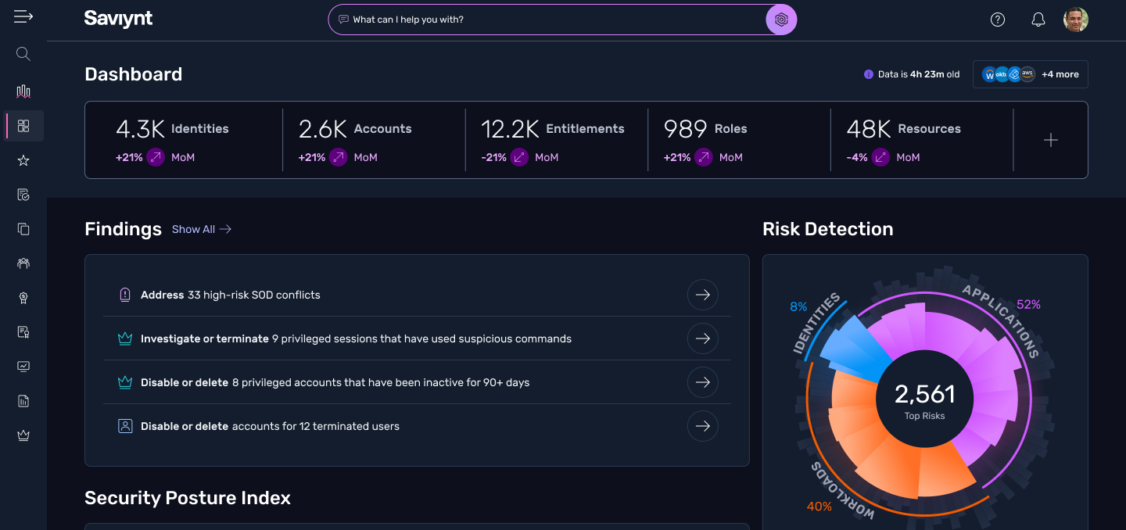Open the copy pages sidebar icon
The width and height of the screenshot is (1126, 530).
(x=23, y=229)
